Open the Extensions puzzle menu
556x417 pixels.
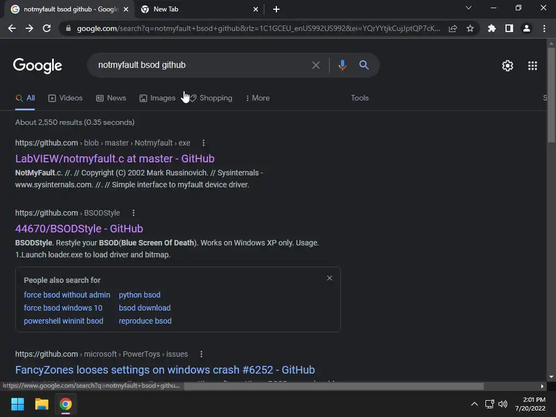[x=491, y=28]
